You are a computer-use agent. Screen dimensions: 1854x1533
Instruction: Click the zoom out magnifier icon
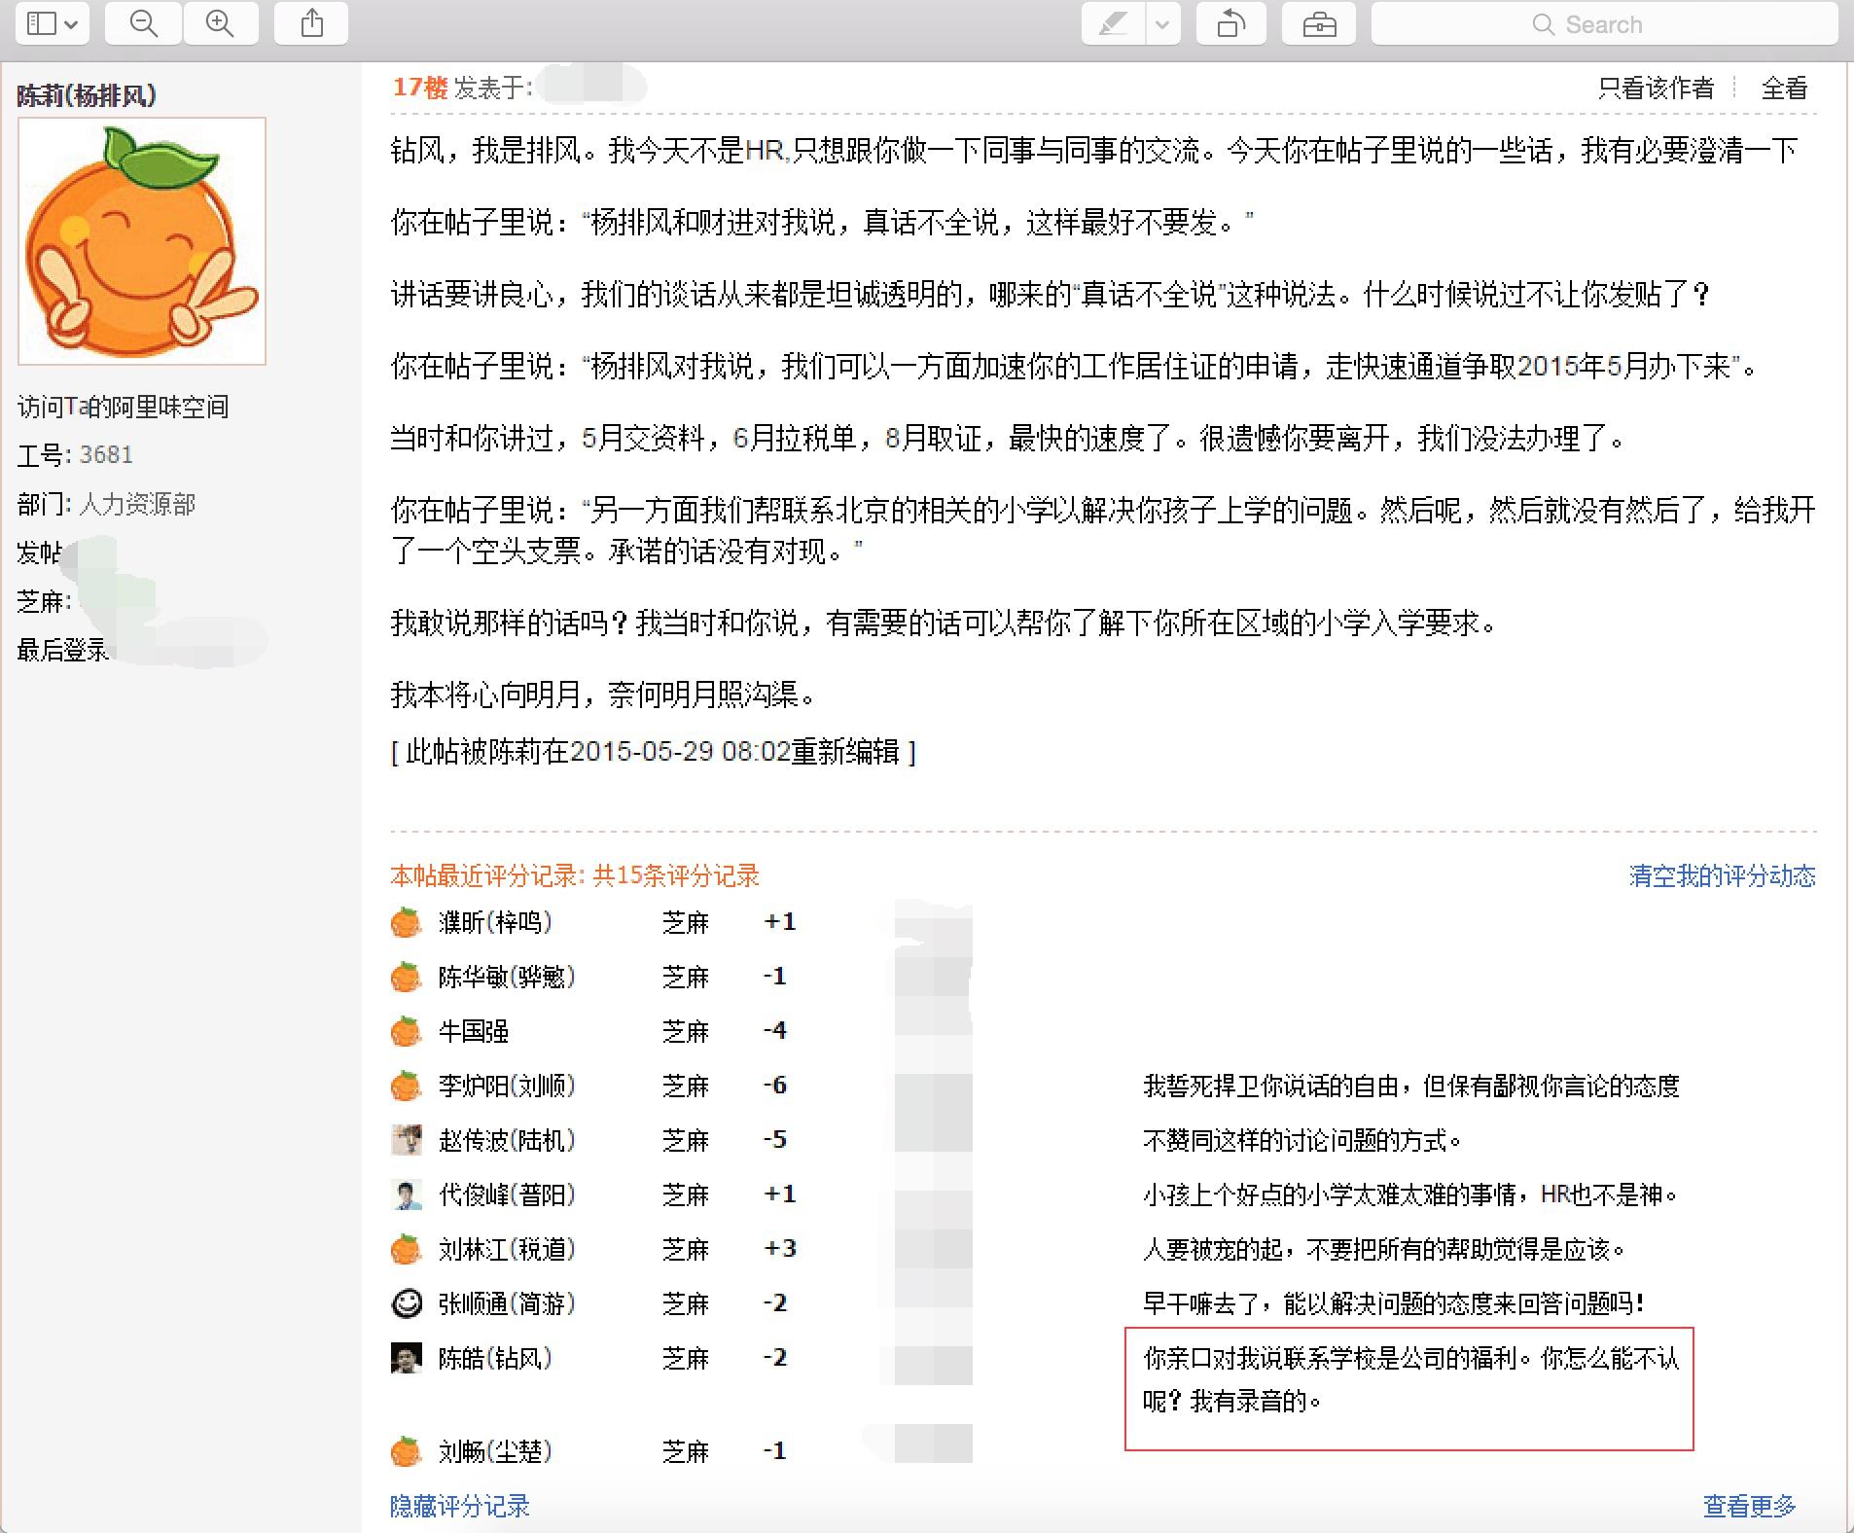tap(143, 23)
